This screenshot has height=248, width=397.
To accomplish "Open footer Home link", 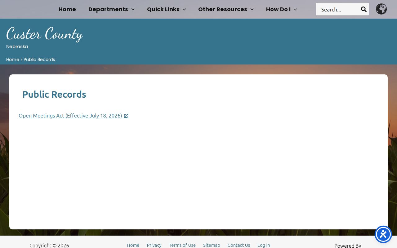I will click(133, 245).
